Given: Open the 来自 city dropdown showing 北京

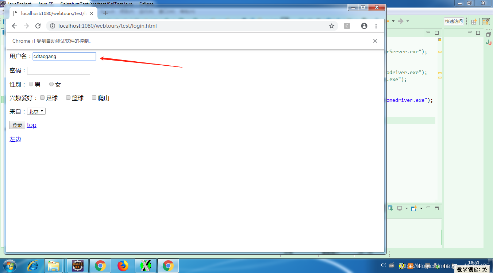Looking at the screenshot, I should click(x=36, y=111).
